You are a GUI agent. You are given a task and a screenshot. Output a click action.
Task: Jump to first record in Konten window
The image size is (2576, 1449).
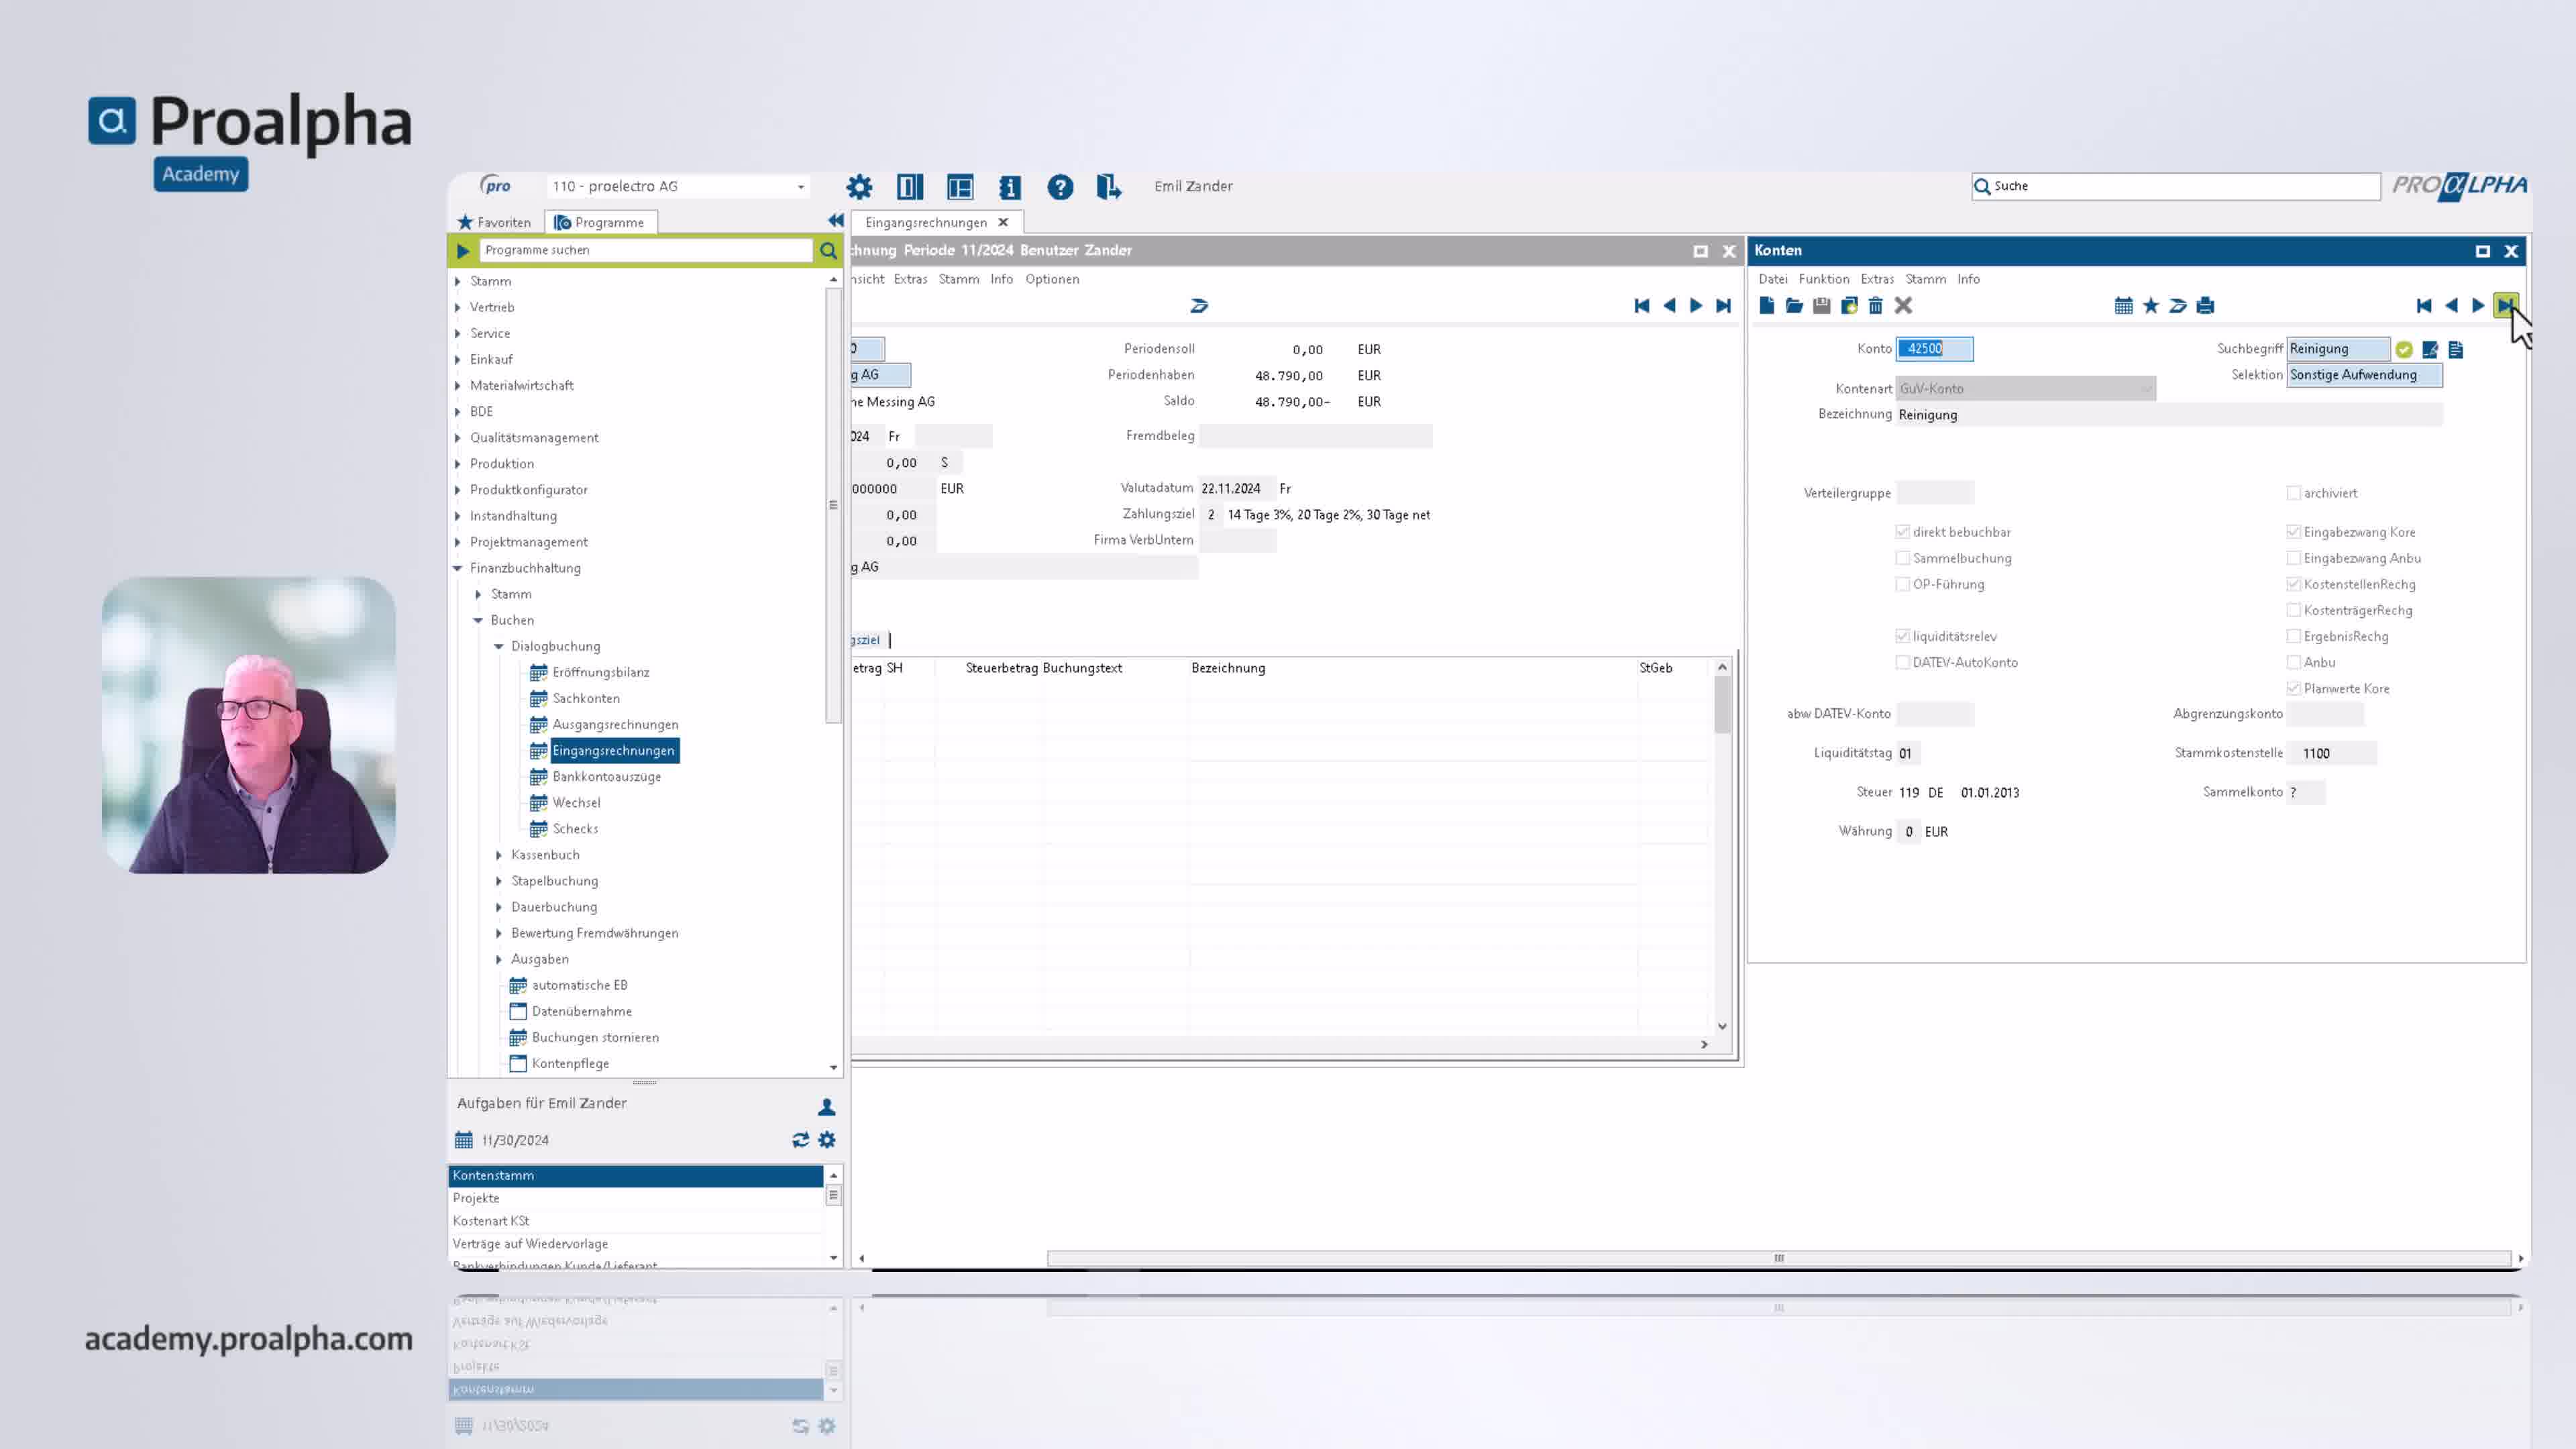2424,306
